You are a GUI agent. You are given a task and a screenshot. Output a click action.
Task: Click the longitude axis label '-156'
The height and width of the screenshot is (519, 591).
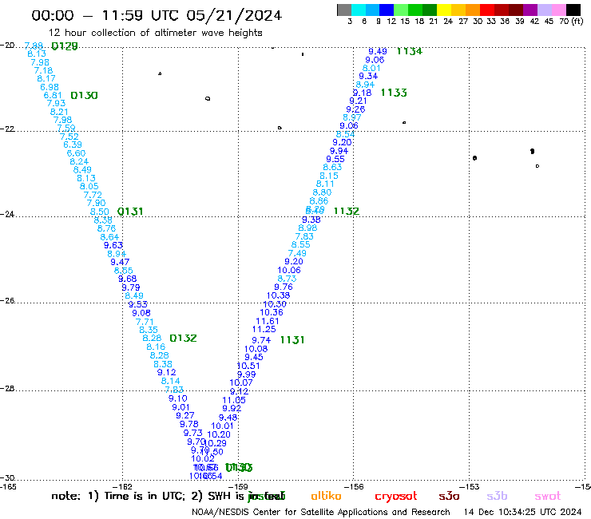[353, 487]
